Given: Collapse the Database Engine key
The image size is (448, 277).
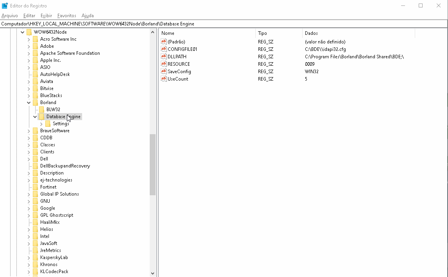Looking at the screenshot, I should tap(35, 117).
